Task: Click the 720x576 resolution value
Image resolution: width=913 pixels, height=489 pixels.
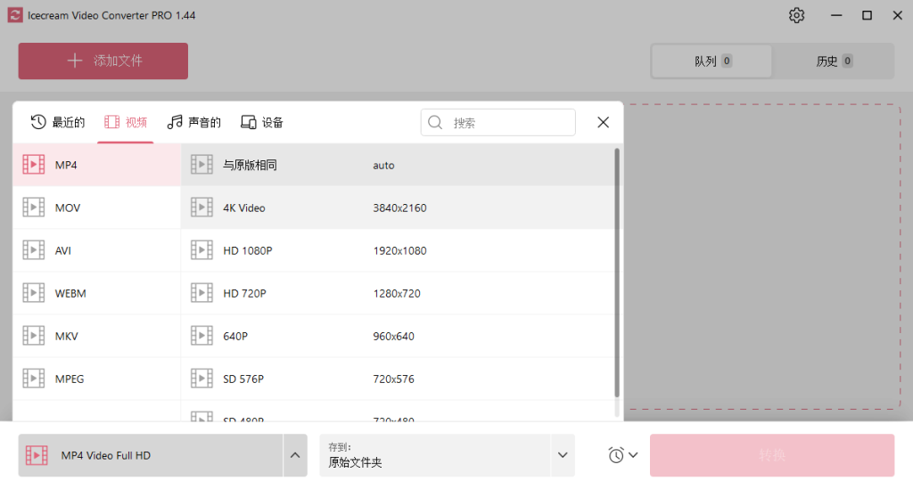Action: click(393, 379)
